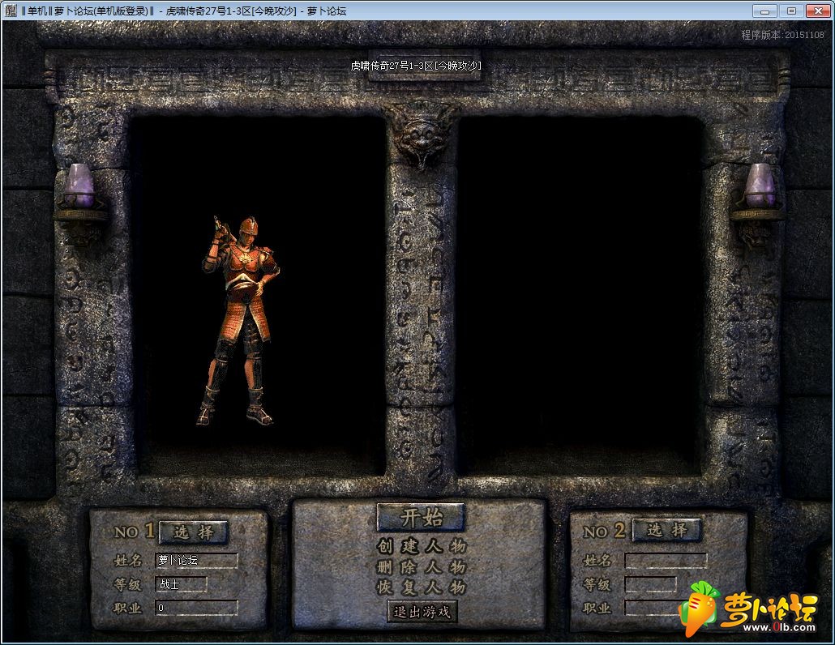
Task: Click the game window icon in title bar
Action: [x=10, y=10]
